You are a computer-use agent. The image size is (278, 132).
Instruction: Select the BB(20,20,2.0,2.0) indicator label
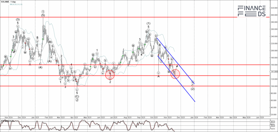tap(16, 4)
